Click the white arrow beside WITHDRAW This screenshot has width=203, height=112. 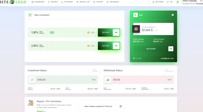171,49
